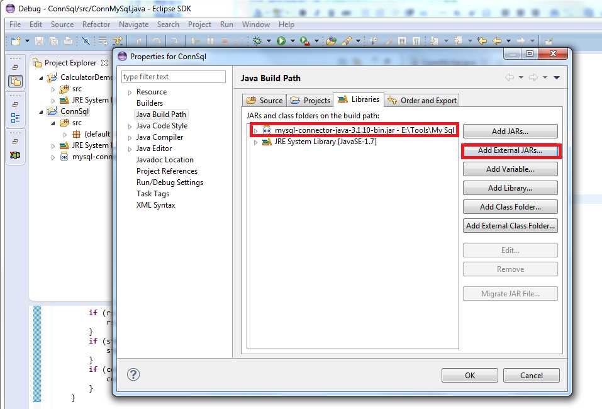602x409 pixels.
Task: Expand the (default package) node
Action: pyautogui.click(x=65, y=135)
